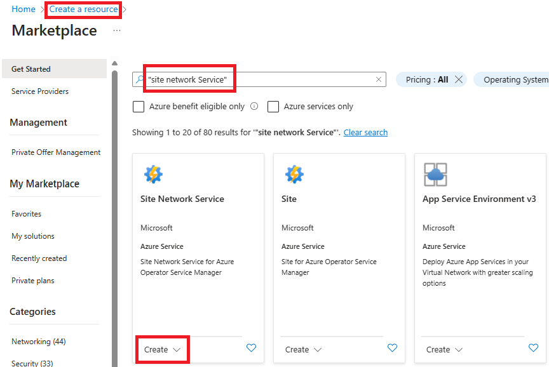Click the info icon beside Azure benefit eligible
549x367 pixels.
(254, 107)
